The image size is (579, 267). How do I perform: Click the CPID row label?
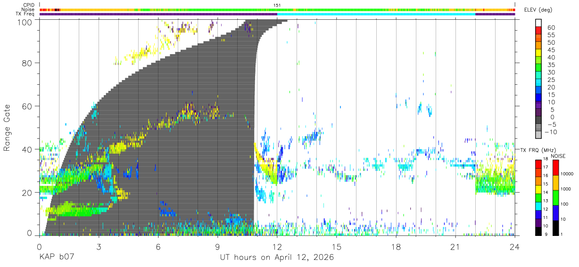pyautogui.click(x=28, y=5)
